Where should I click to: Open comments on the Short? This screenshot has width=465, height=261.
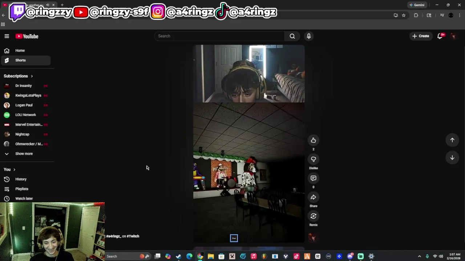313,178
